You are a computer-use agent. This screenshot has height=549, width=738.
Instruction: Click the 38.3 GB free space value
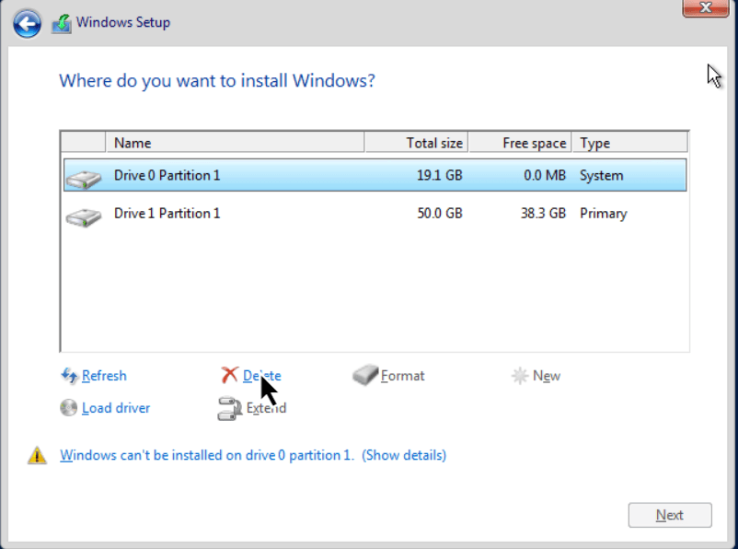click(543, 214)
